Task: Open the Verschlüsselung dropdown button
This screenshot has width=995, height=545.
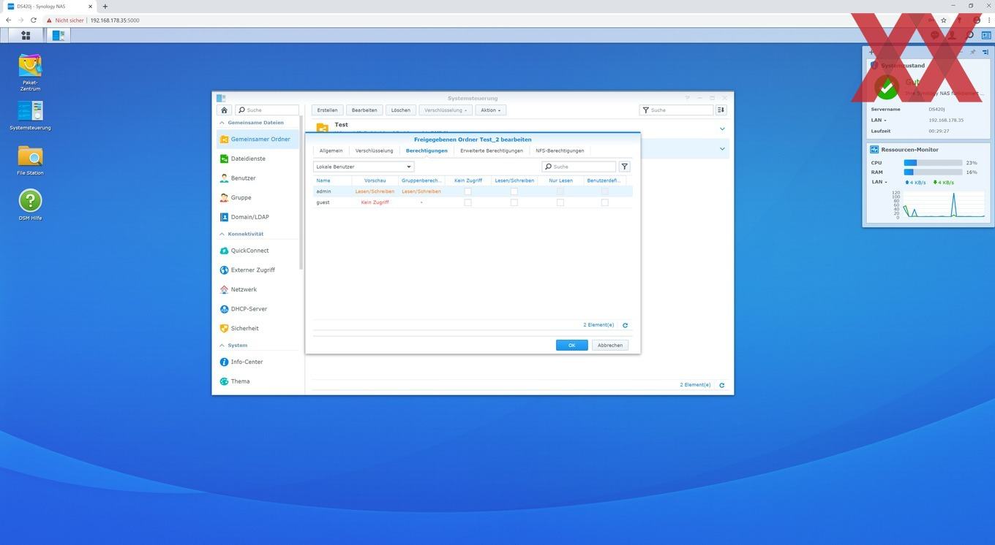Action: [446, 110]
